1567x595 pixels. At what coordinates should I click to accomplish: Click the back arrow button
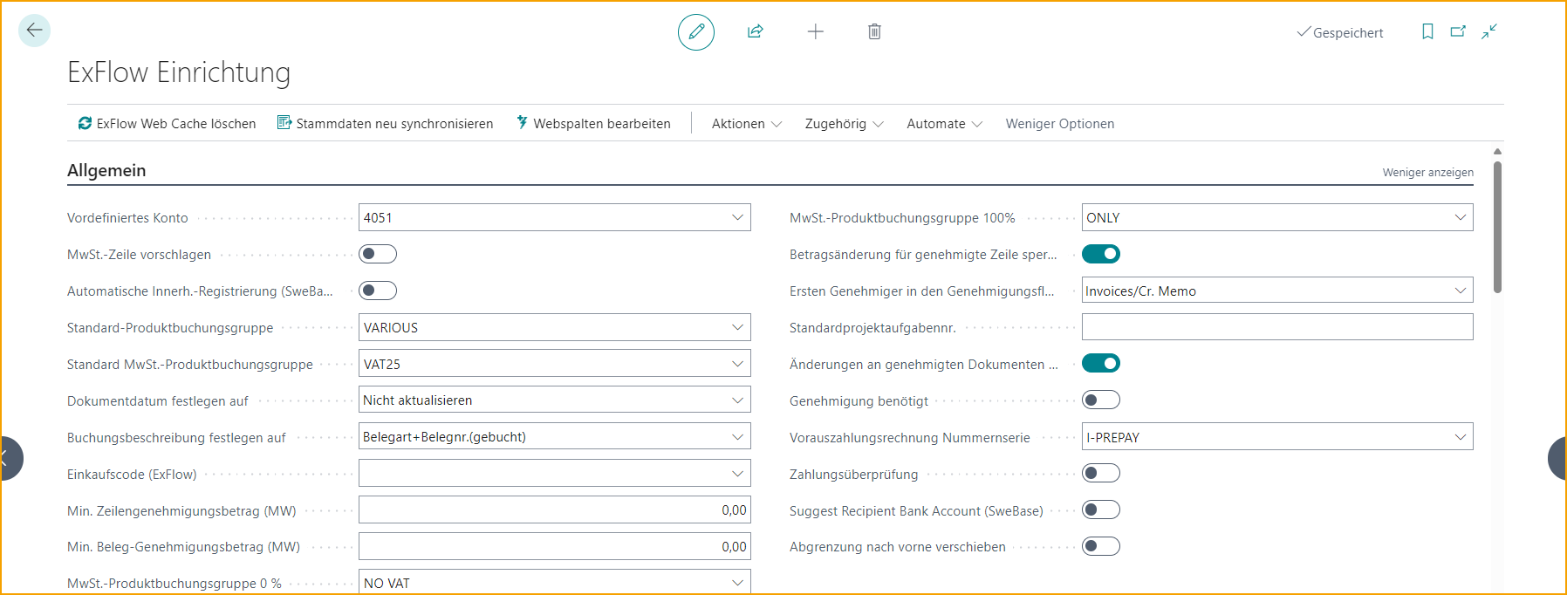(x=34, y=31)
